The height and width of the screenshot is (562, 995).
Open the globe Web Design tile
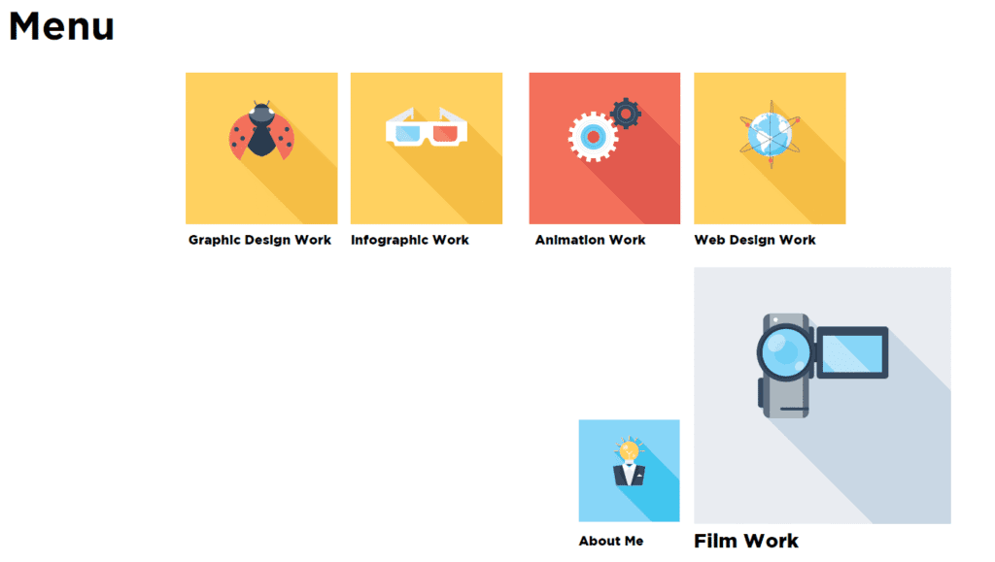pos(770,149)
